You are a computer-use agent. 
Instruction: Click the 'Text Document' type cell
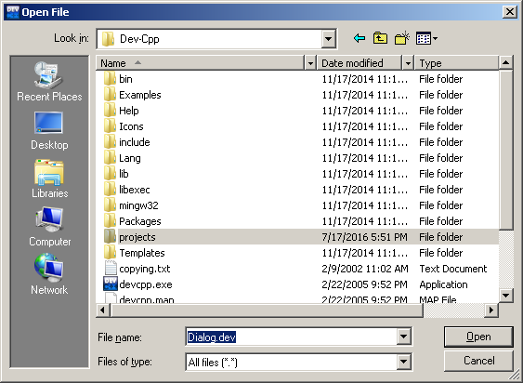(x=453, y=269)
